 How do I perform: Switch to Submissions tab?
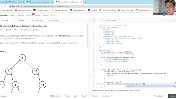54,20
